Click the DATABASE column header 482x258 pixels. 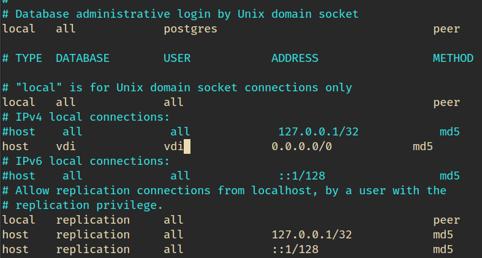tap(83, 58)
